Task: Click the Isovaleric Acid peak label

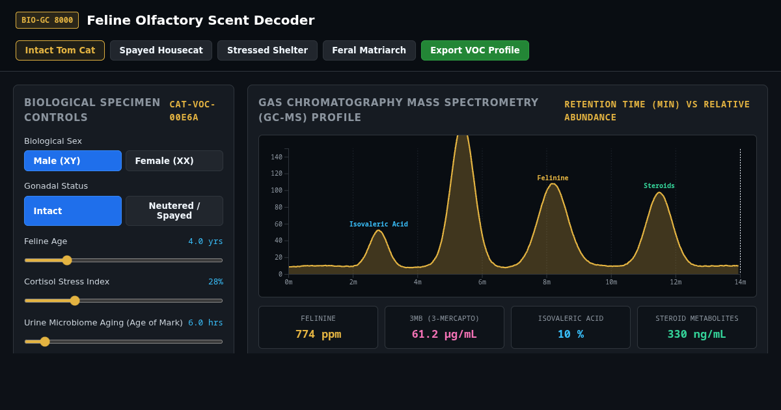Action: (379, 225)
